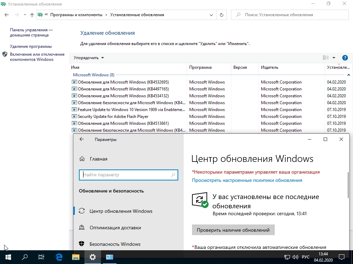
Task: Sort by the Программа column header
Action: tap(209, 67)
